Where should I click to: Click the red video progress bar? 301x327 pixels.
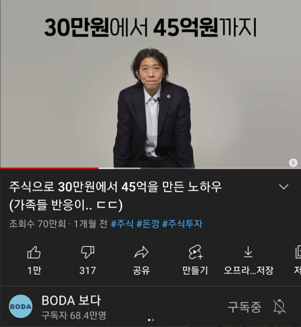tap(49, 168)
